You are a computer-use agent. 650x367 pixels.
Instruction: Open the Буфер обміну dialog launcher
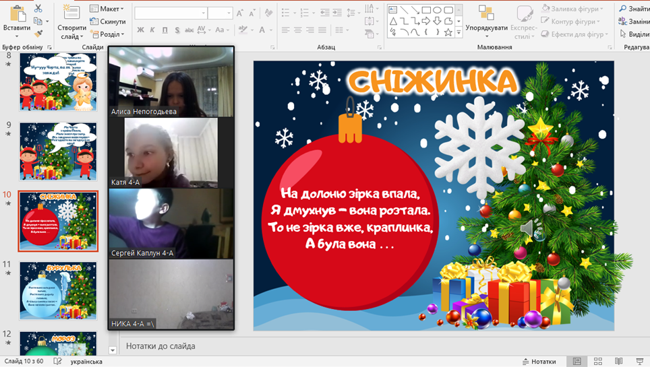click(x=49, y=47)
